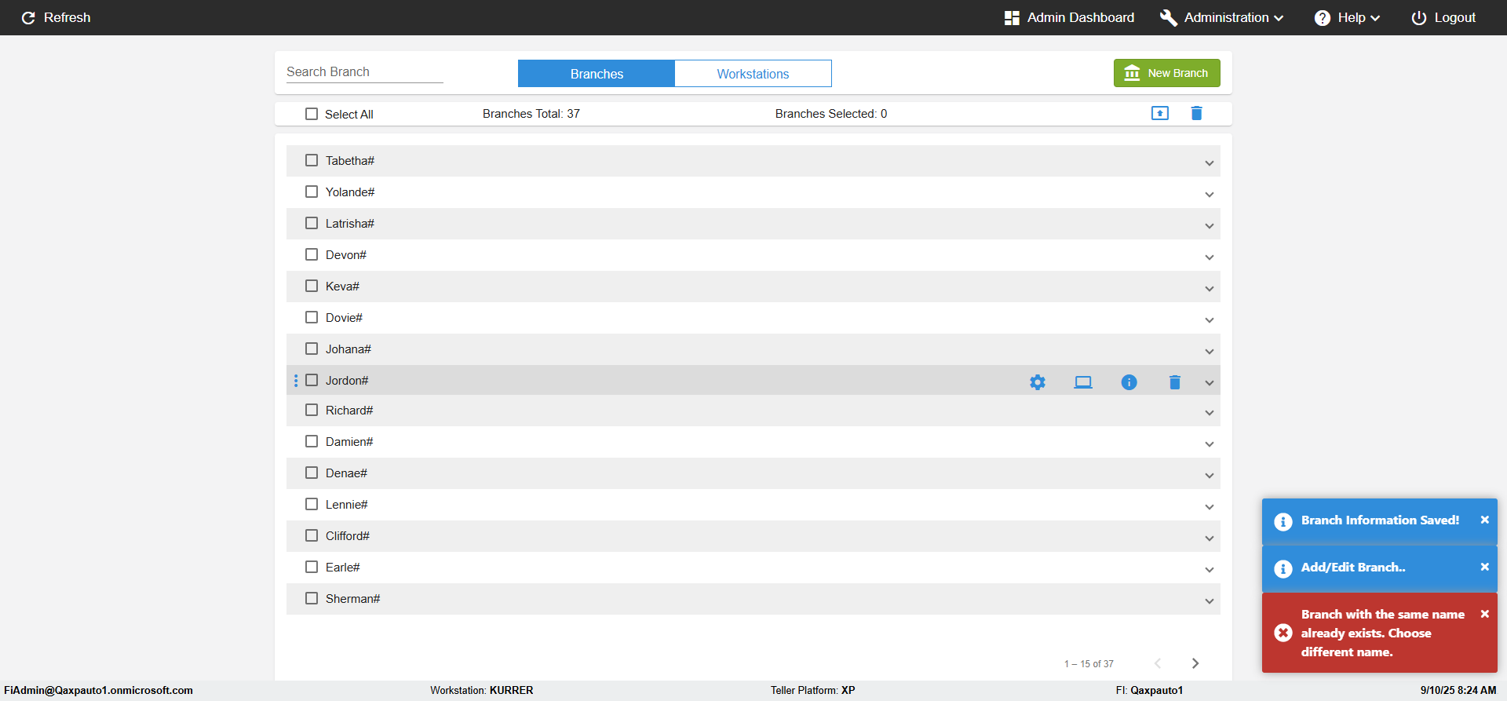Switch to the Branches tab
The image size is (1507, 701).
597,74
